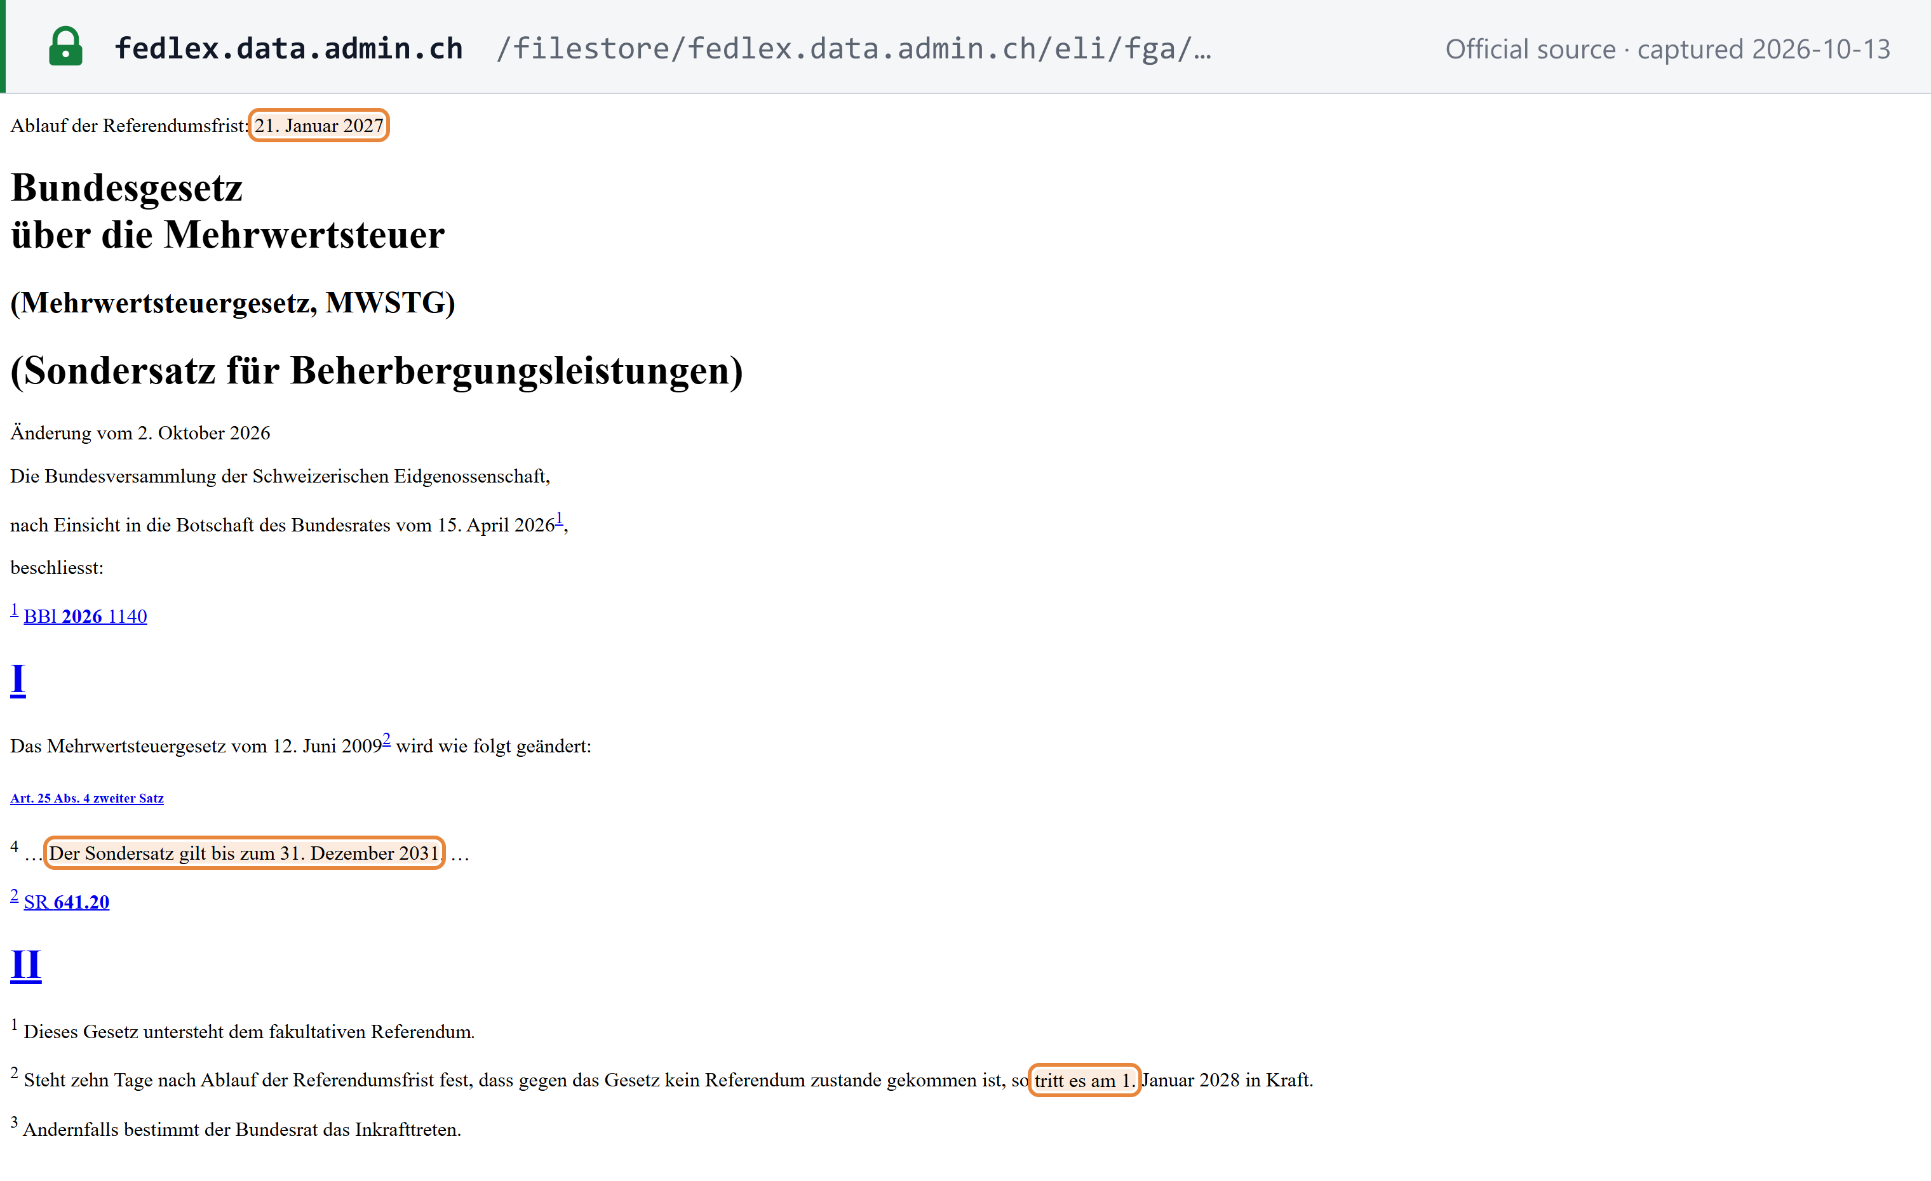This screenshot has height=1181, width=1931.
Task: Open the Art. 25 Abs. 4 zweiter Satz link
Action: point(87,798)
